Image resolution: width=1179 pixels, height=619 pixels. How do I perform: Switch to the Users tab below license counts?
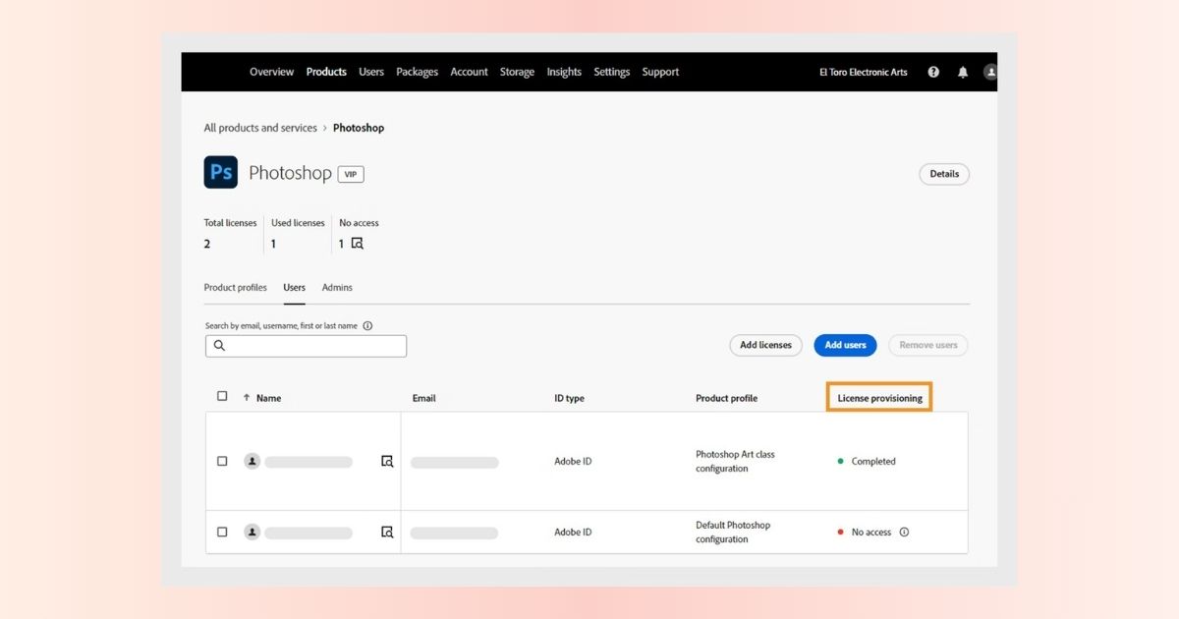point(294,288)
